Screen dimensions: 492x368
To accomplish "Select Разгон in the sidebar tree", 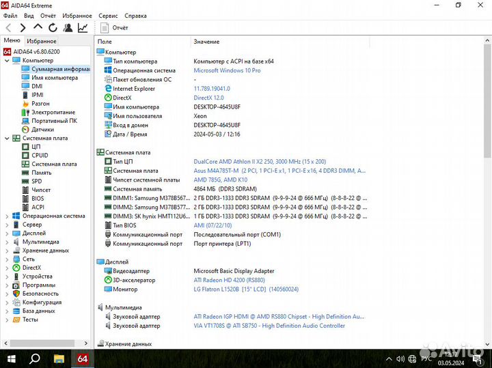I will coord(40,104).
